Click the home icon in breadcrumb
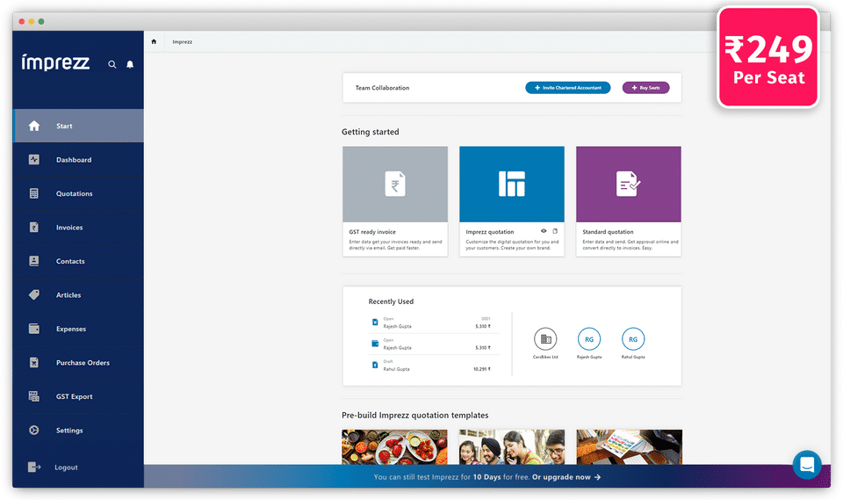Screen dimensions: 843x500 click(x=154, y=41)
